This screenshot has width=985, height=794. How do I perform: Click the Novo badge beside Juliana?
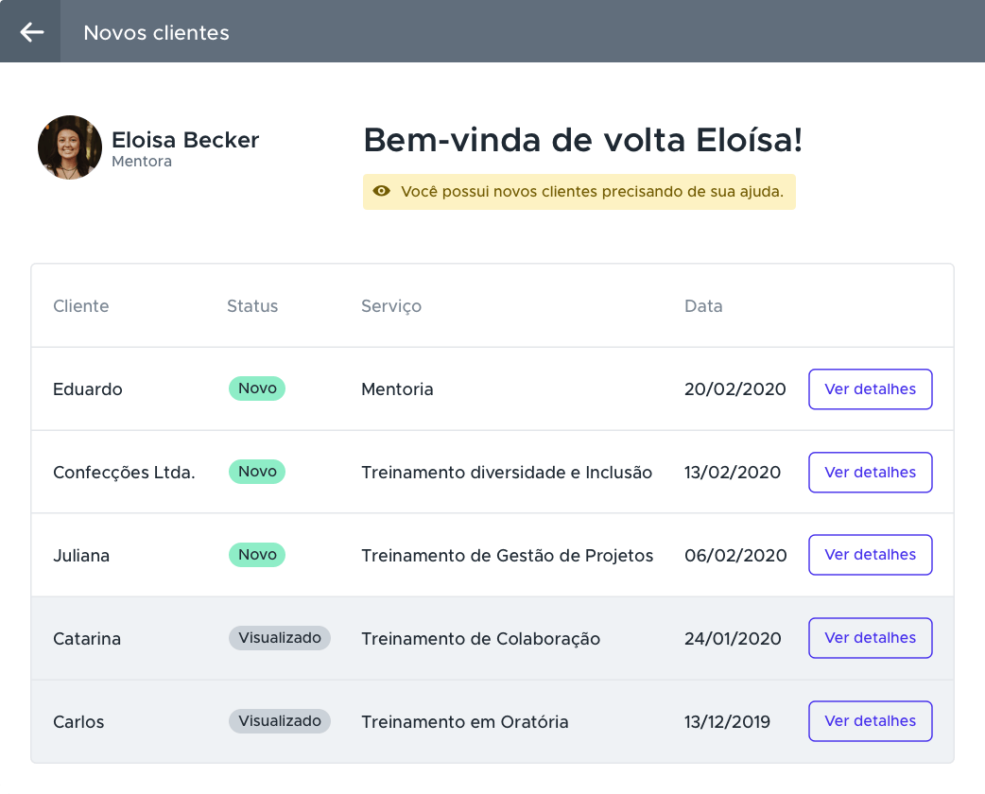pos(256,555)
